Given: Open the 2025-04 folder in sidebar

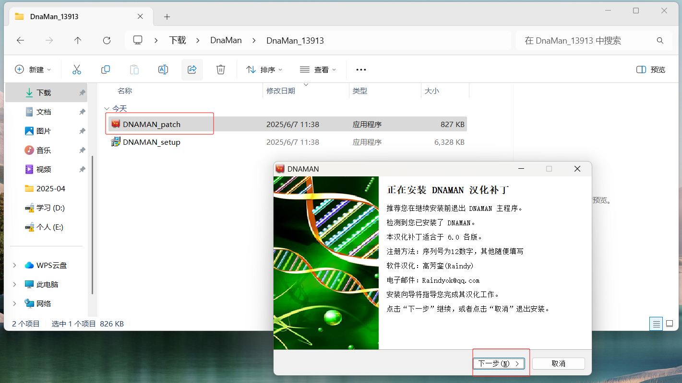Looking at the screenshot, I should pyautogui.click(x=47, y=188).
